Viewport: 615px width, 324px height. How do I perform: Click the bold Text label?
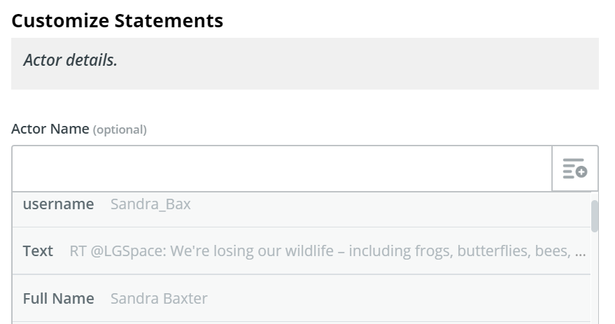(38, 251)
